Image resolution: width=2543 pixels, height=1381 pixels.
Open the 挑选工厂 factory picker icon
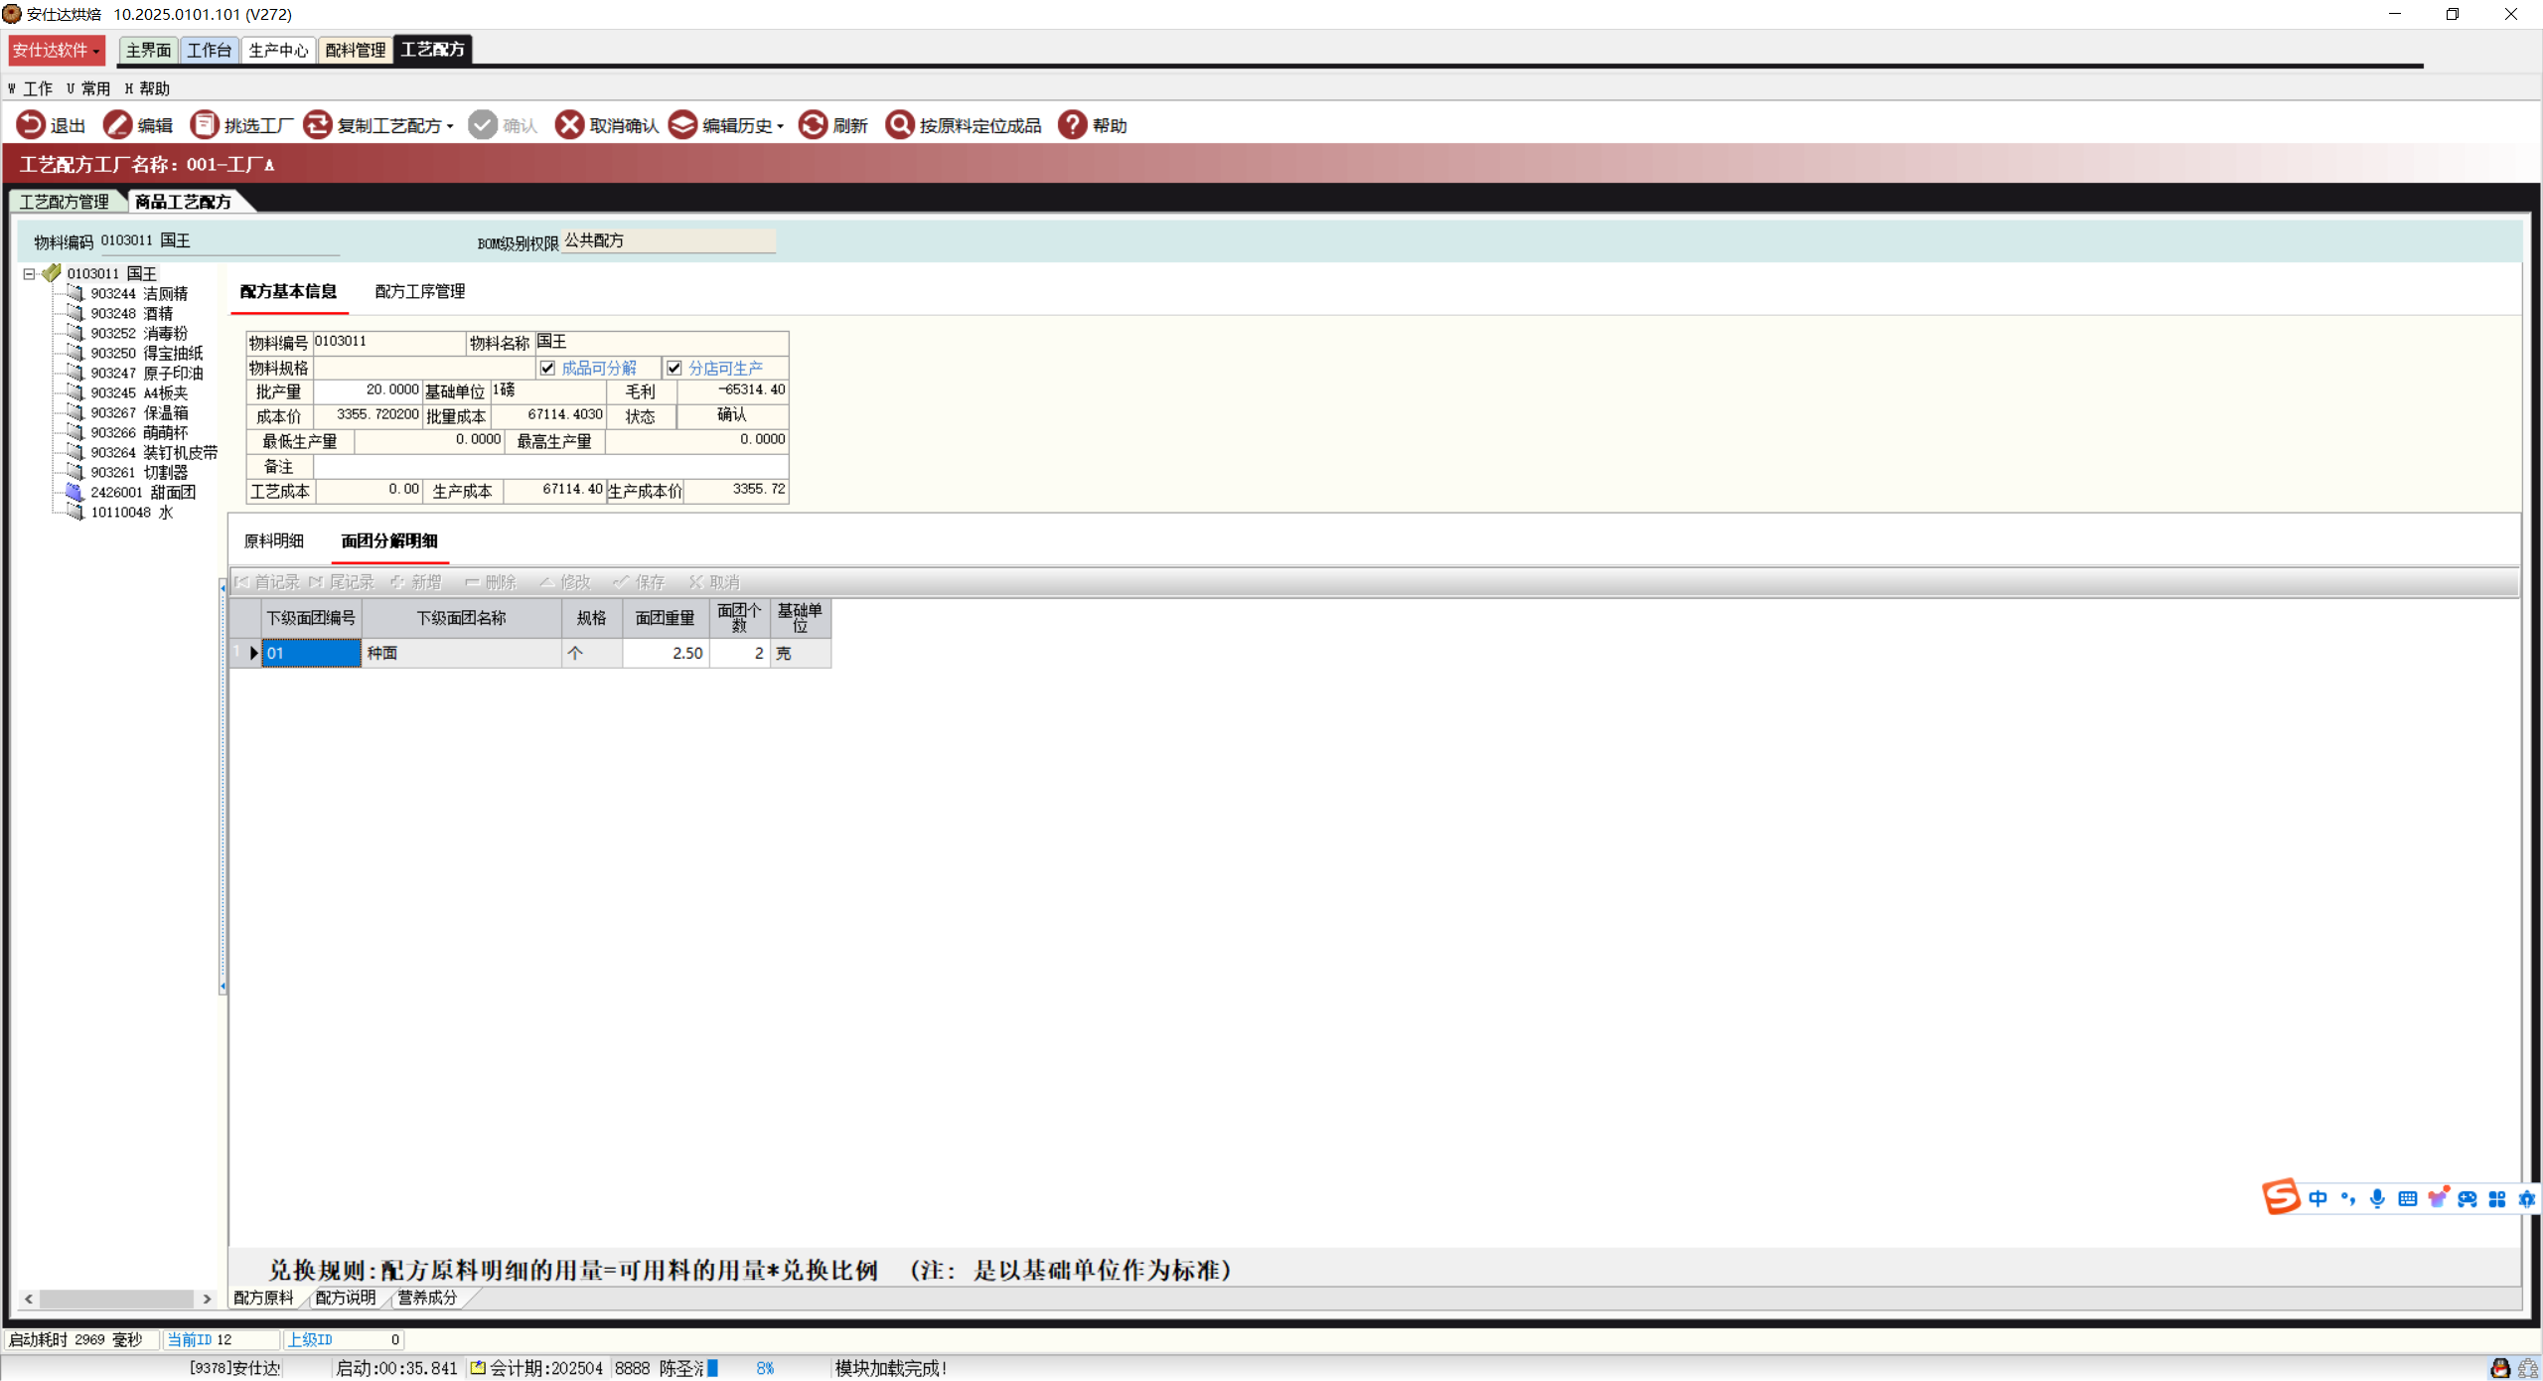204,125
